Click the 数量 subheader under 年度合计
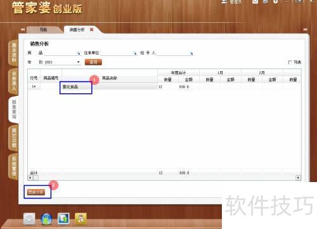The width and height of the screenshot is (317, 229). point(168,79)
